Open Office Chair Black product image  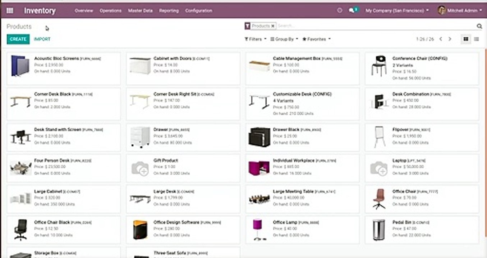20,230
